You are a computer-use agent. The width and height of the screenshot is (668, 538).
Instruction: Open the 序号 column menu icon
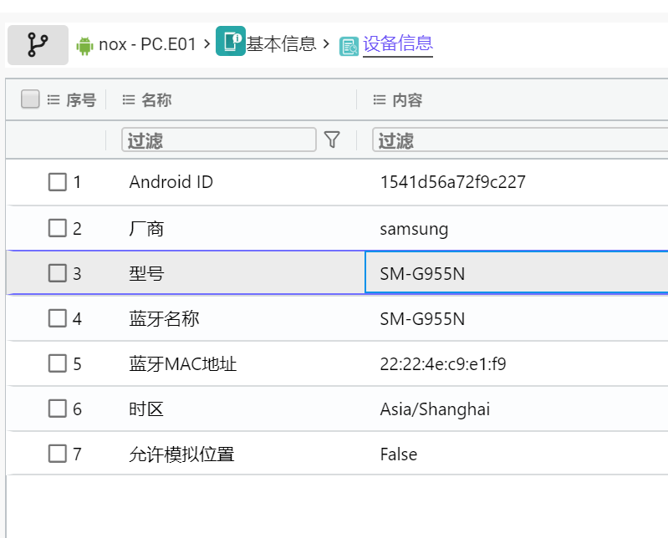tap(54, 100)
